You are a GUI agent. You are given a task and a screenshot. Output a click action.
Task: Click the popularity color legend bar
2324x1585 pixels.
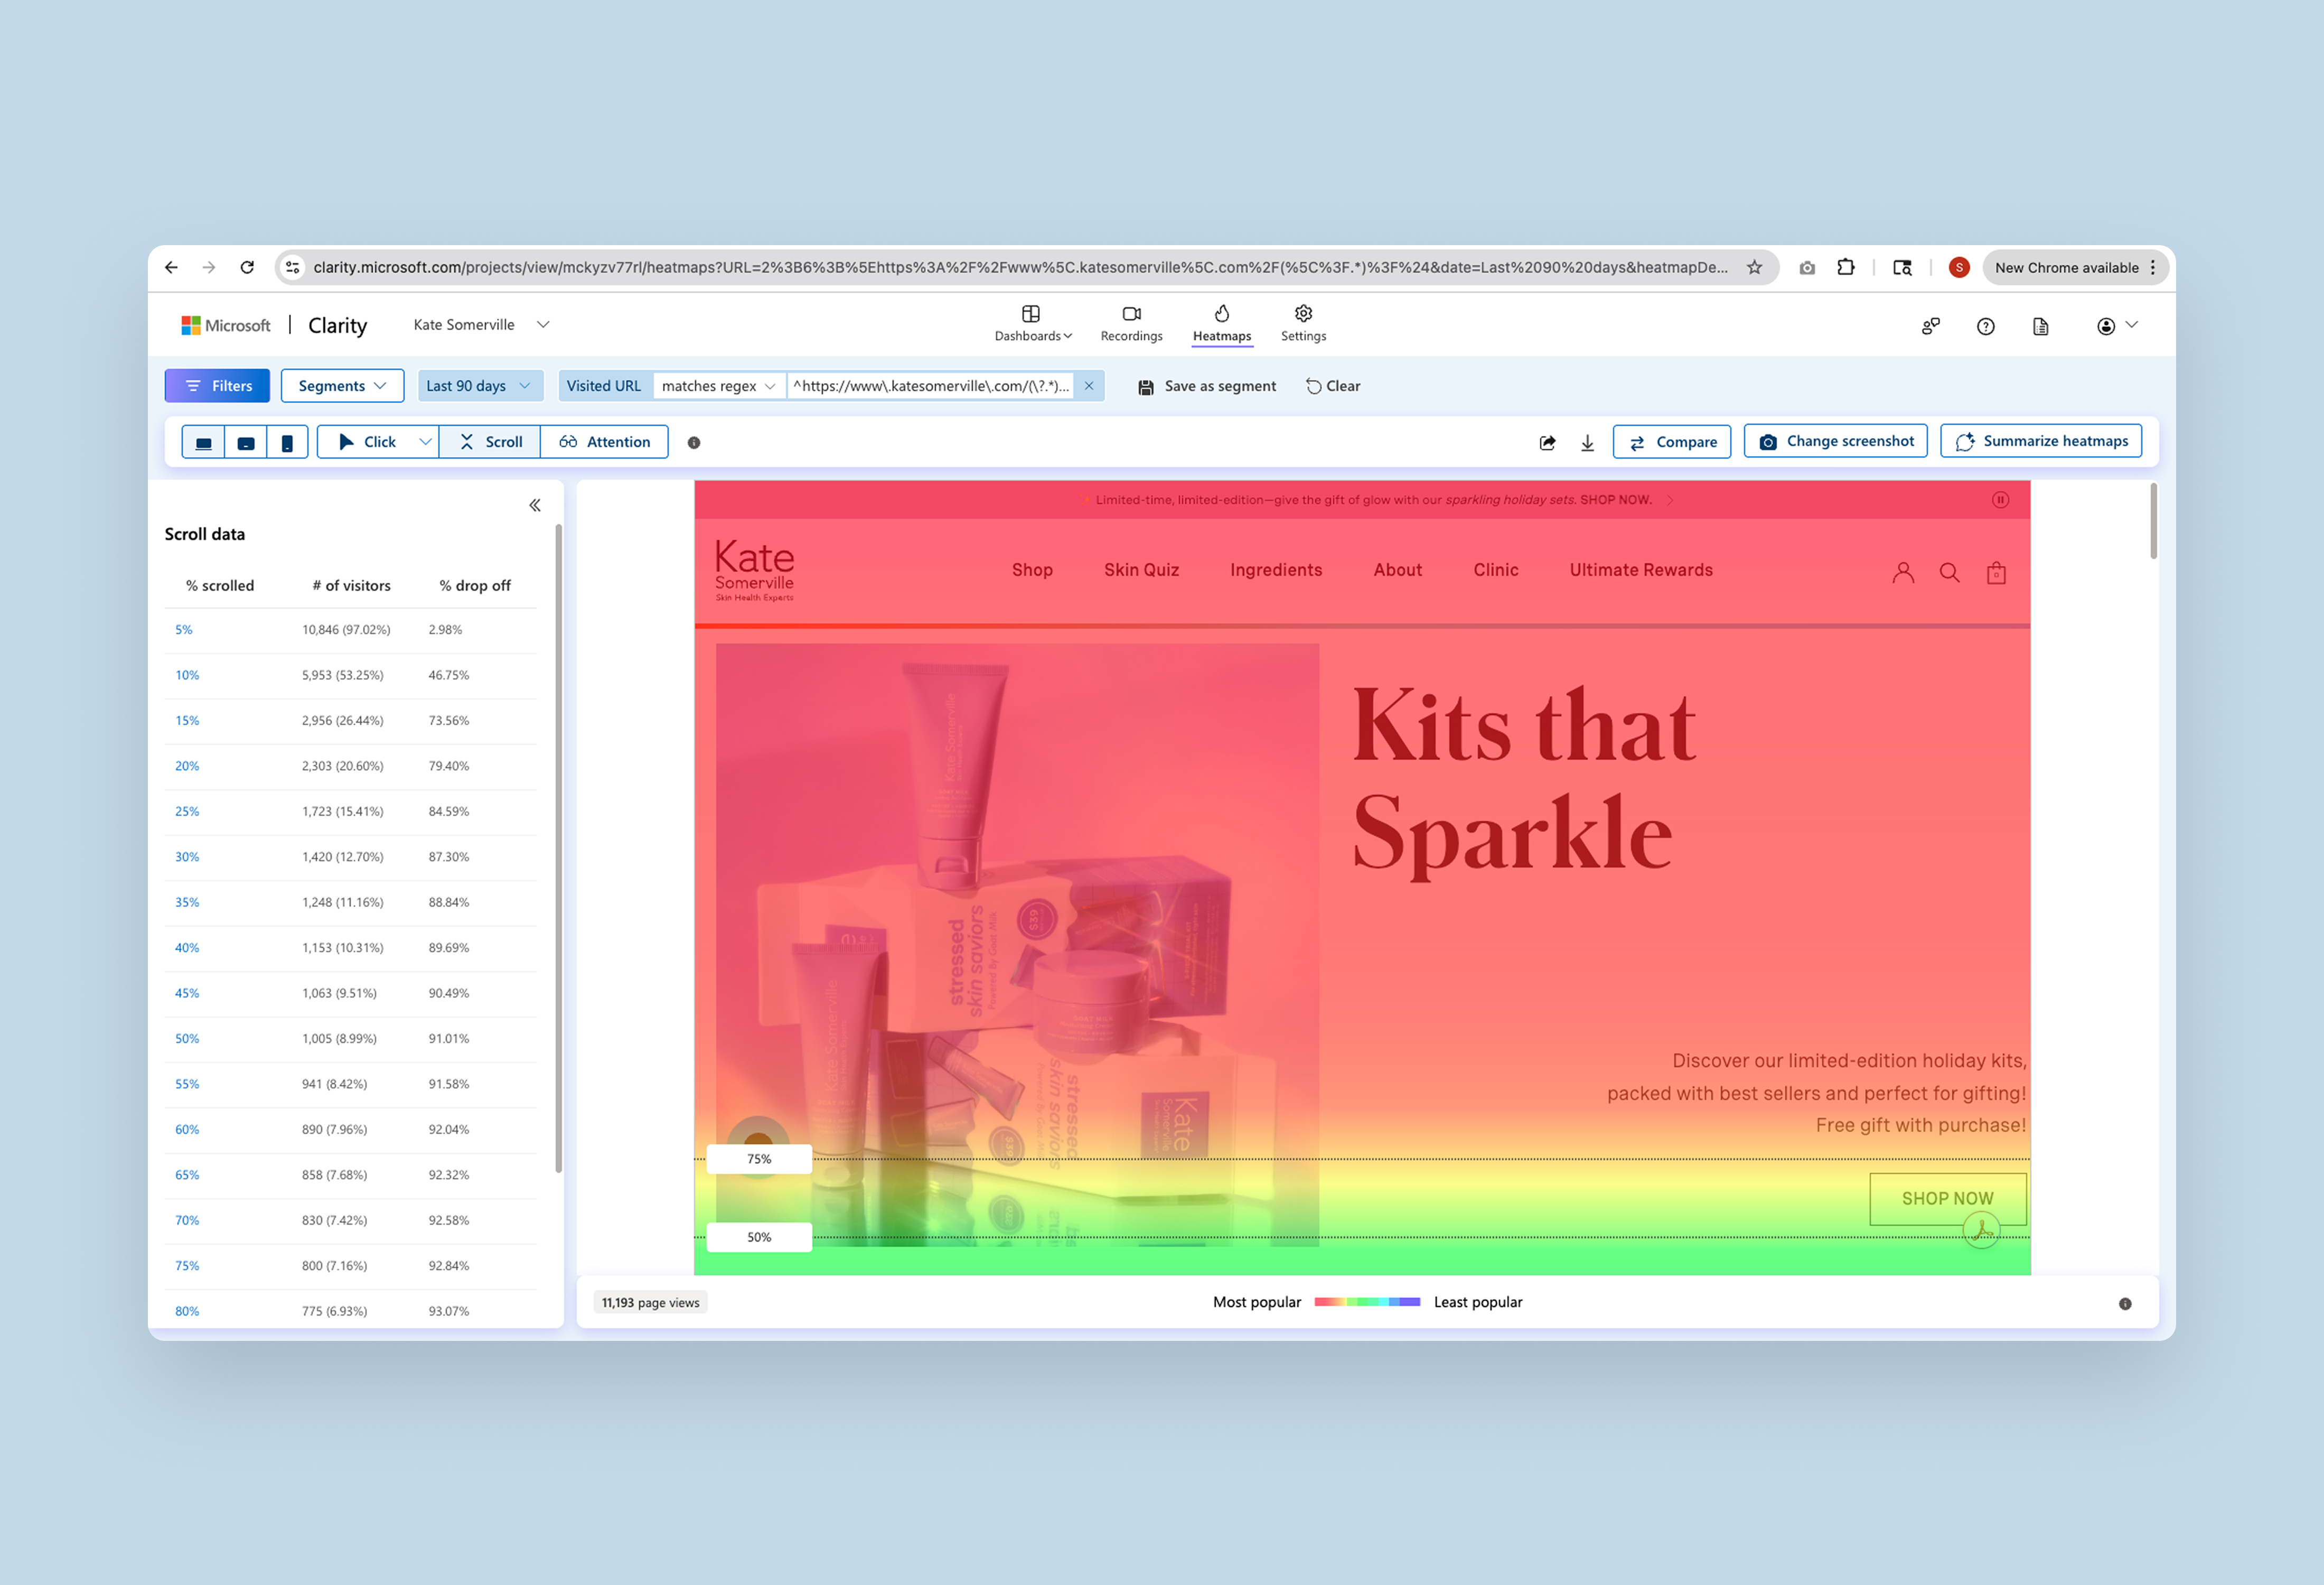point(1367,1302)
